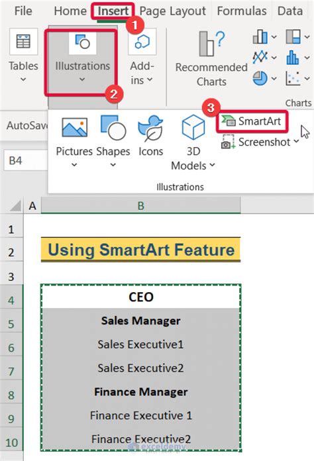The height and width of the screenshot is (461, 314).
Task: Select column B header
Action: coord(141,206)
